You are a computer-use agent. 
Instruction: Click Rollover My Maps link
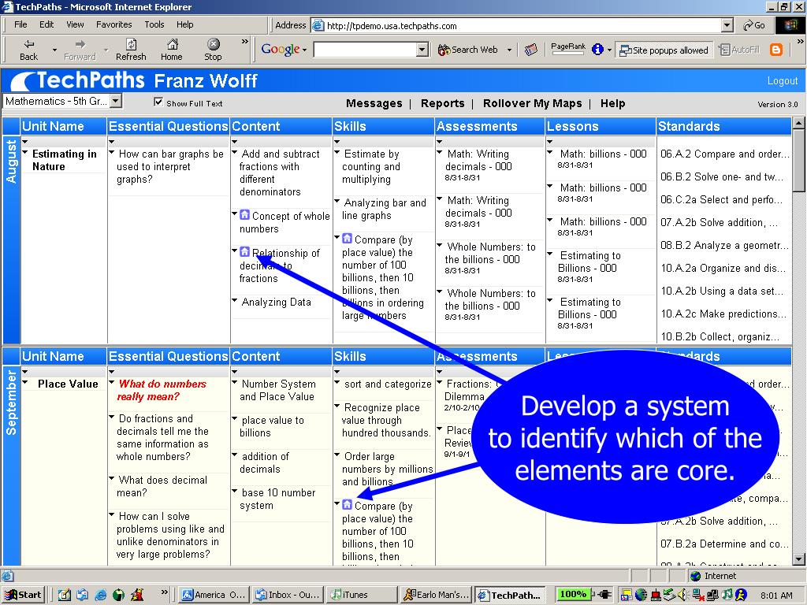pyautogui.click(x=532, y=103)
